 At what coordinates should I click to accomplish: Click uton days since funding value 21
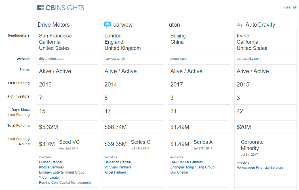coord(173,111)
